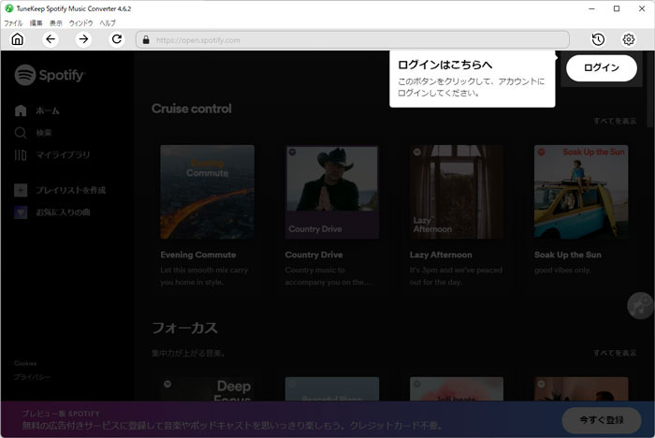Click the floating add-music icon at the right edge
655x438 pixels.
click(x=639, y=306)
